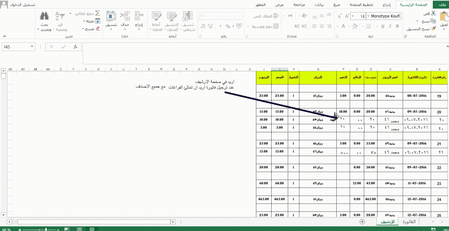This screenshot has width=449, height=231.
Task: Click the increase font size icon
Action: pyautogui.click(x=348, y=17)
